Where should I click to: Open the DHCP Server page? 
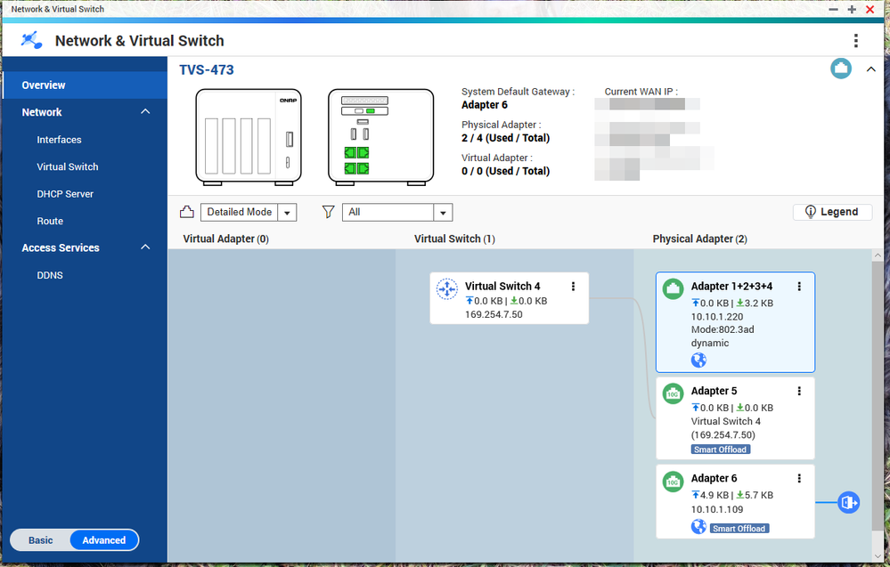tap(65, 194)
